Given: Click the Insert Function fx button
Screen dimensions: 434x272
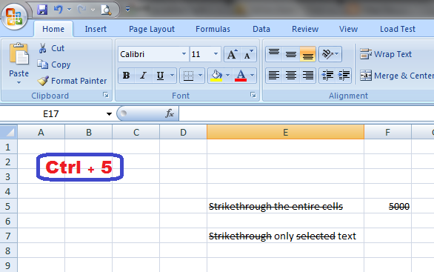Looking at the screenshot, I should point(169,113).
